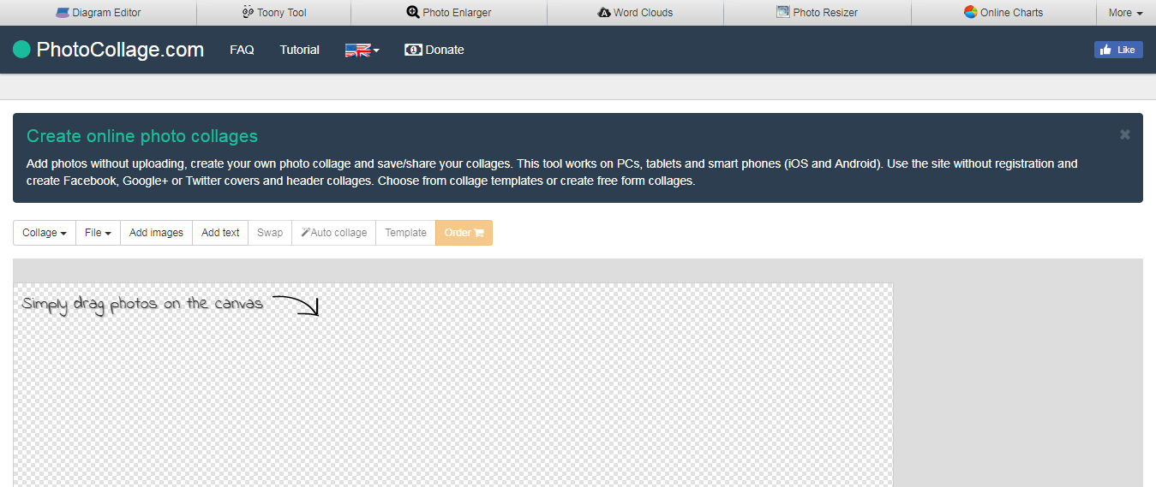1156x487 pixels.
Task: Click the Order button
Action: pos(464,233)
